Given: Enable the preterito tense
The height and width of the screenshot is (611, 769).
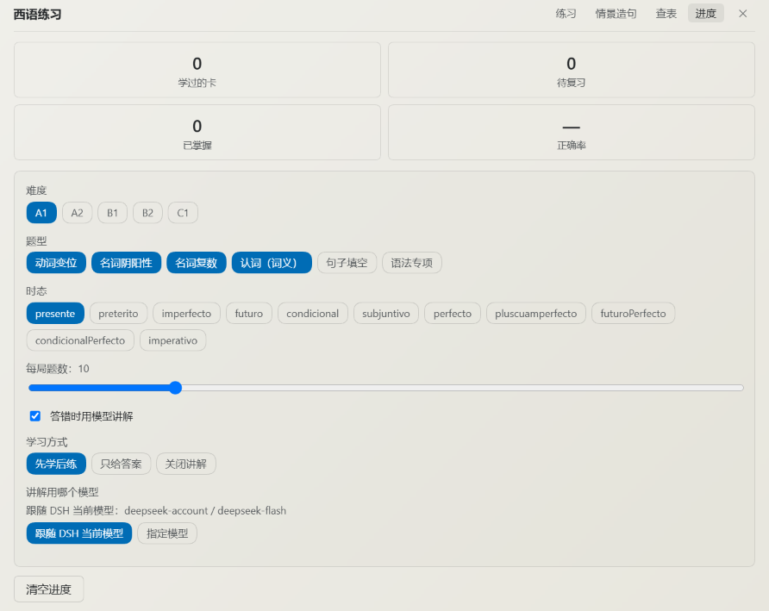Looking at the screenshot, I should [118, 314].
